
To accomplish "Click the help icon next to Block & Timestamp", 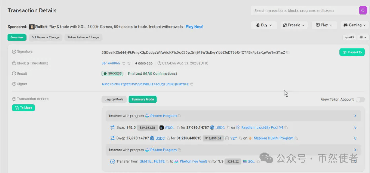I will (x=14, y=63).
